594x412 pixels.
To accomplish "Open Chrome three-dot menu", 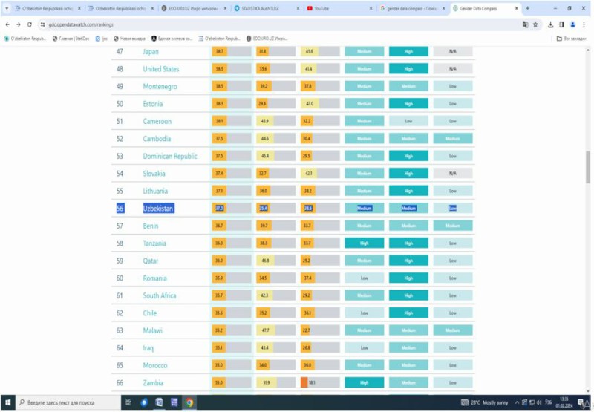I will click(584, 24).
